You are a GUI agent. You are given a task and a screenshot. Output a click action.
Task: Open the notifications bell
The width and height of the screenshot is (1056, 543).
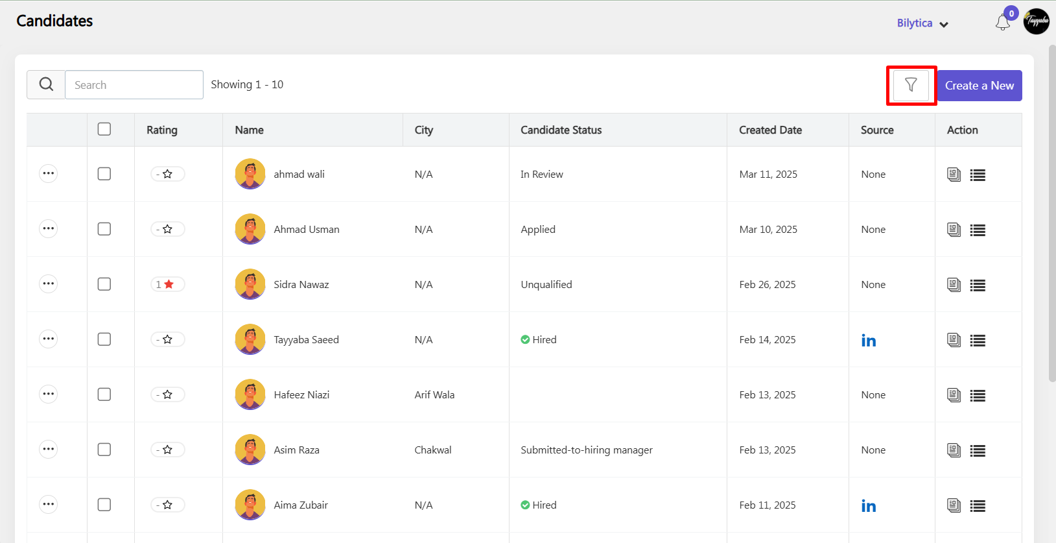[1003, 23]
